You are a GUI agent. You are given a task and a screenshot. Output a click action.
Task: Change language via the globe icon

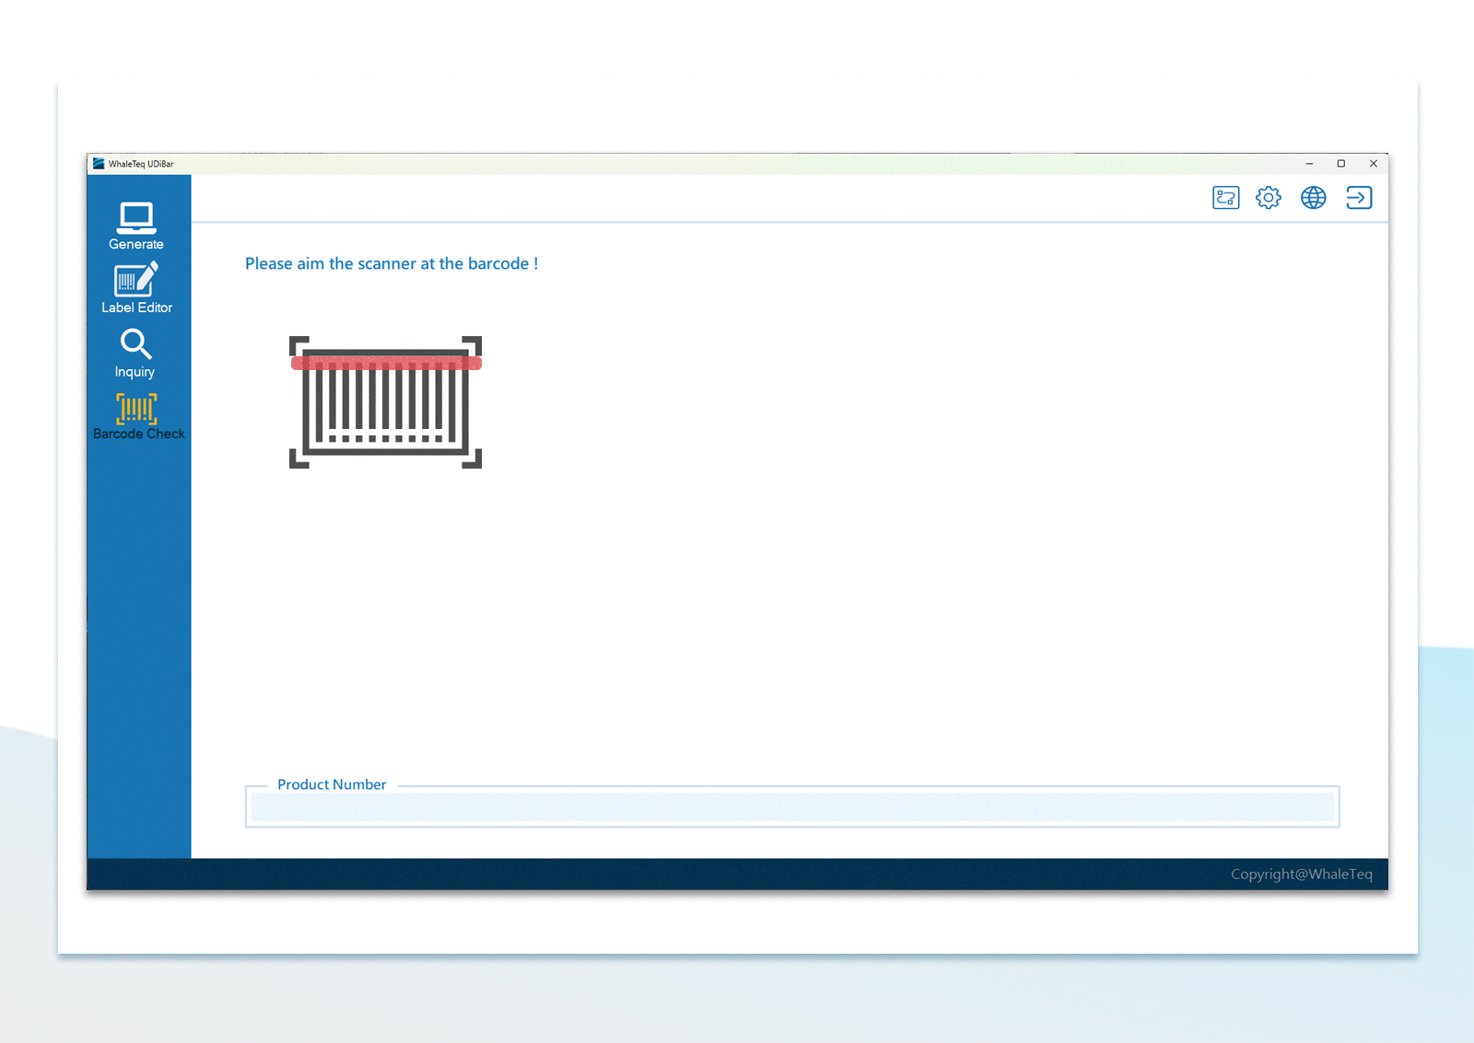1314,198
